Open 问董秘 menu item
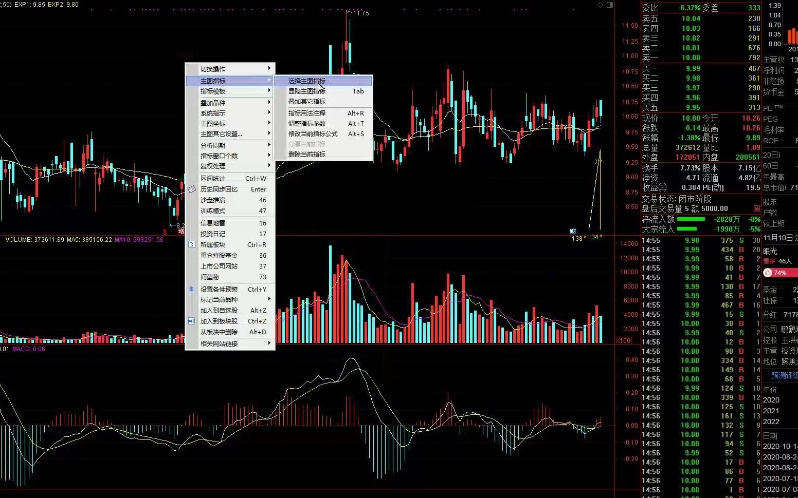The image size is (798, 498). (x=230, y=277)
